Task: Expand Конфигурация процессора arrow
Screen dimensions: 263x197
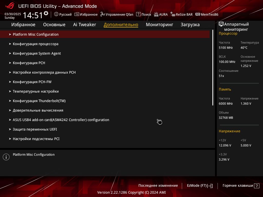Action: tap(10, 44)
